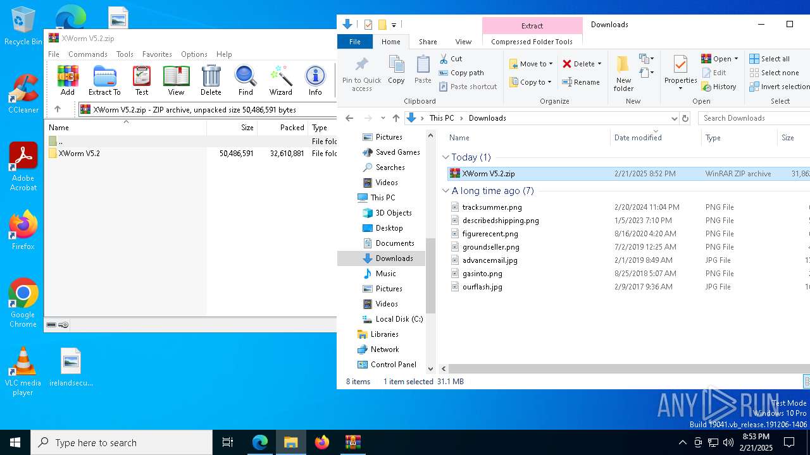
Task: Click the horizontal scrollbar in file list
Action: click(628, 368)
